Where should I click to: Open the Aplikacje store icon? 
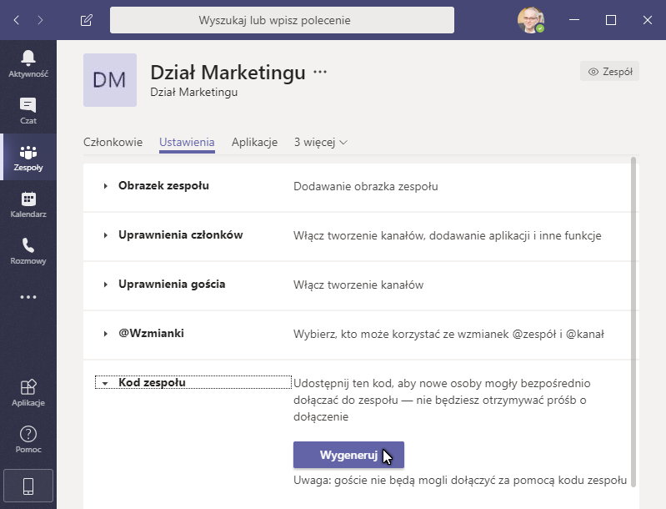28,391
